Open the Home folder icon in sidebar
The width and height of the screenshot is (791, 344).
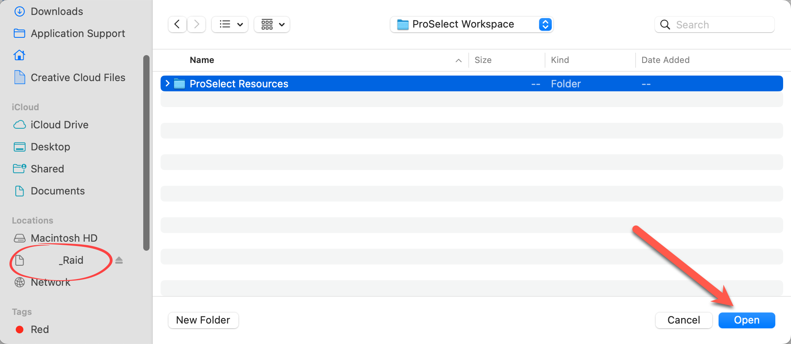click(x=19, y=55)
